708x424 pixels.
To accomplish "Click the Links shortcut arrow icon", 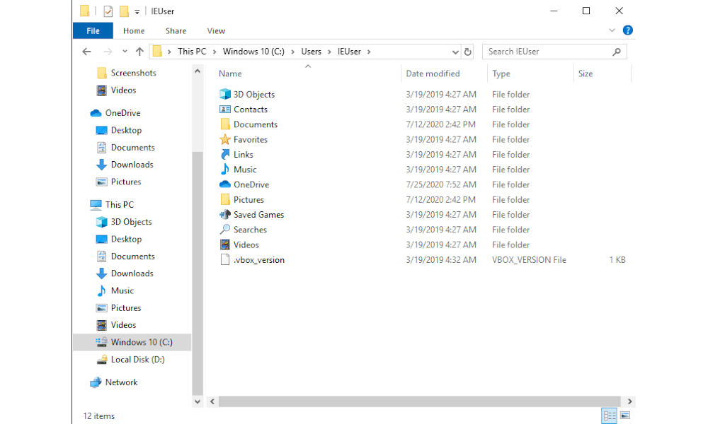I will point(225,155).
